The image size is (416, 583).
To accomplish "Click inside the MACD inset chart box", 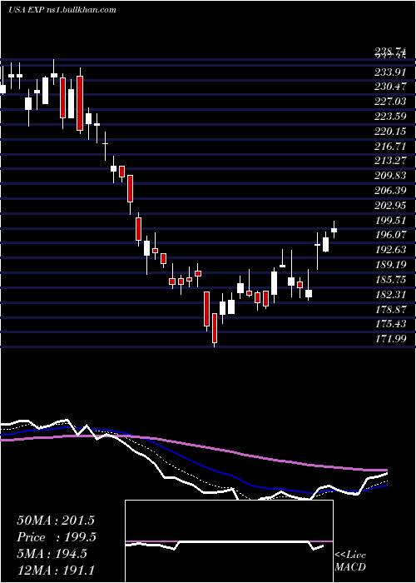I will 229,541.
